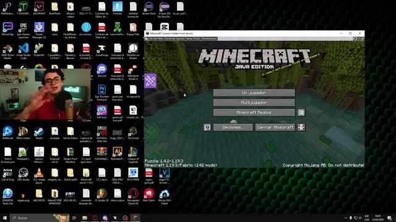Image resolution: width=396 pixels, height=222 pixels.
Task: Click Buscar taskbar search box
Action: (40, 218)
